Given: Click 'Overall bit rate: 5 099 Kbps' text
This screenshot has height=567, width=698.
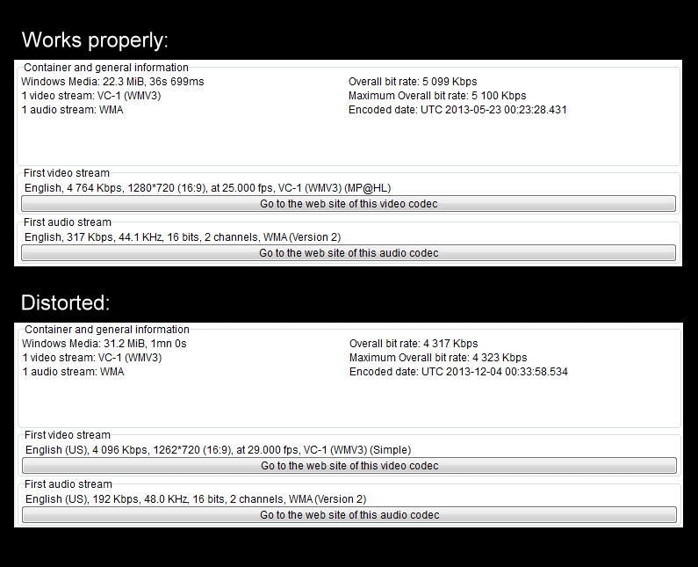Looking at the screenshot, I should [x=413, y=82].
